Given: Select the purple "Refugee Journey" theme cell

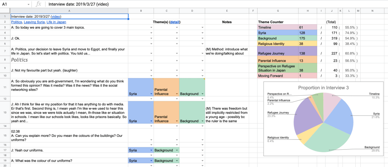Looking at the screenshot, I should tap(278, 54).
